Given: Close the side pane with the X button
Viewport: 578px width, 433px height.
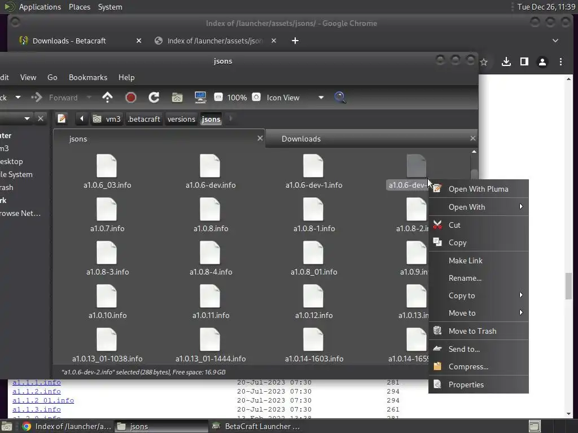Looking at the screenshot, I should [x=41, y=118].
